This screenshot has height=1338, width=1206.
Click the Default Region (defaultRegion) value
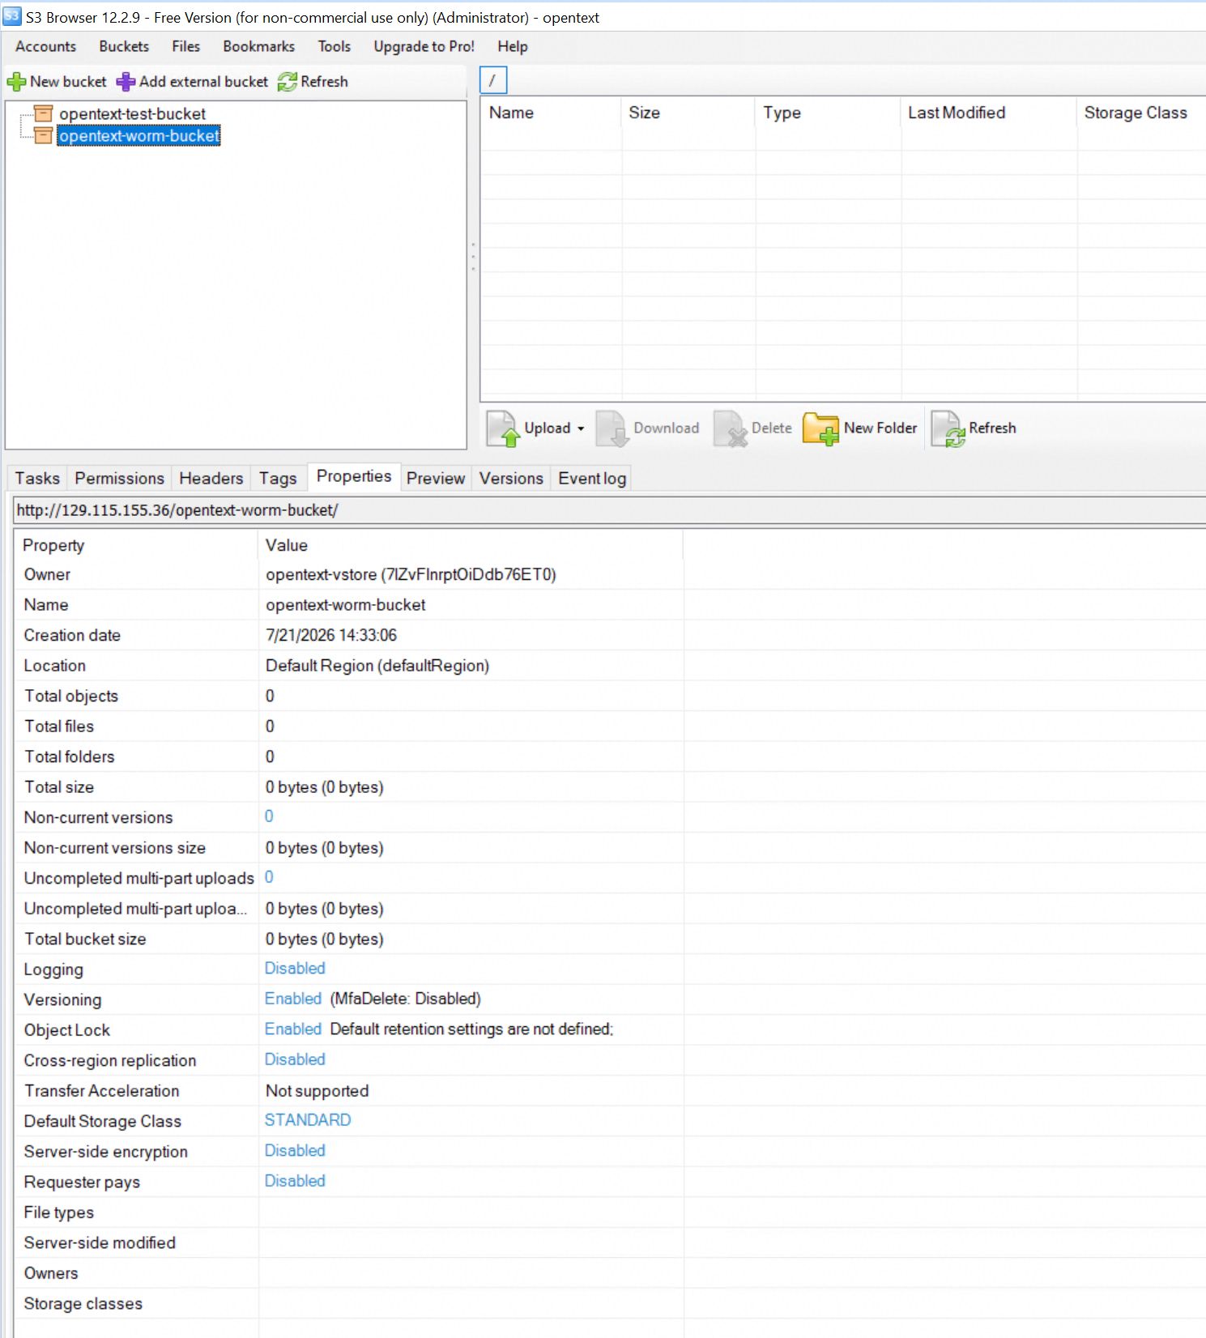point(377,666)
